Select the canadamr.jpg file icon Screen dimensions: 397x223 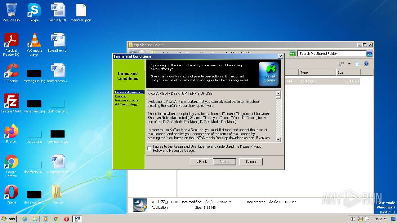click(34, 106)
